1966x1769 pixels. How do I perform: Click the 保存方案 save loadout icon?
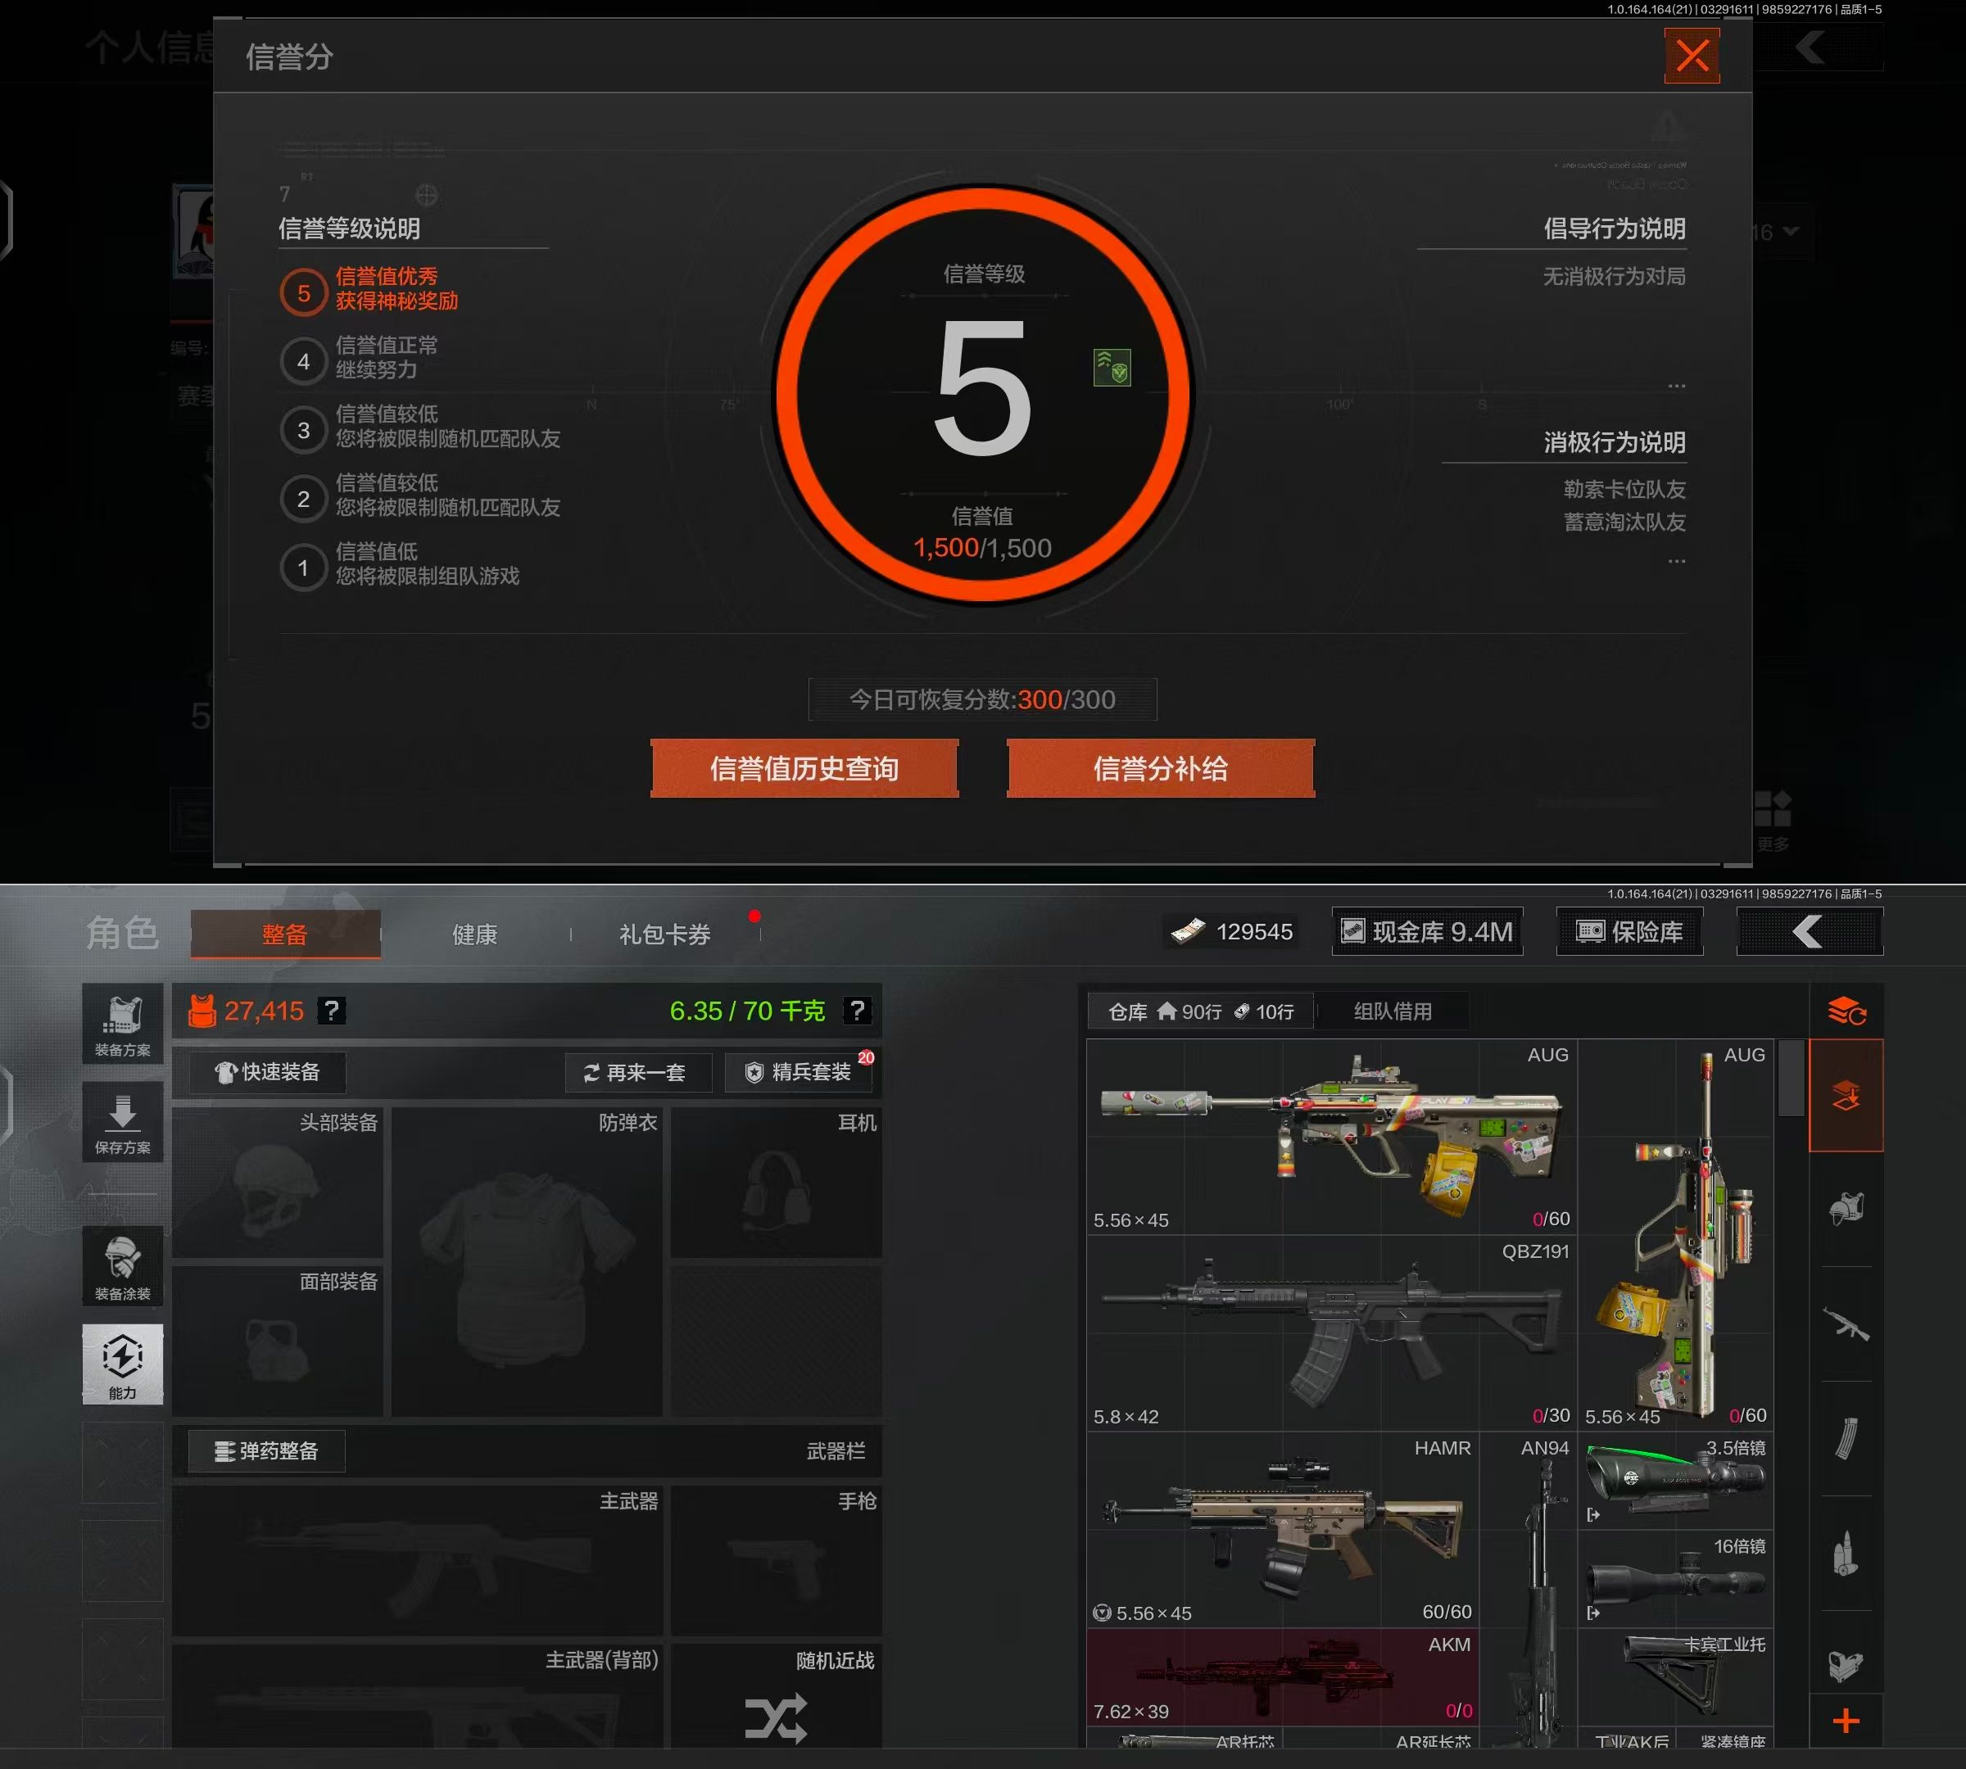click(x=123, y=1122)
